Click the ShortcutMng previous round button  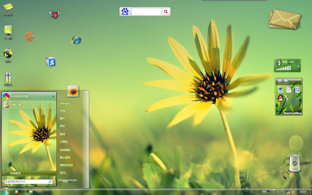point(280,81)
